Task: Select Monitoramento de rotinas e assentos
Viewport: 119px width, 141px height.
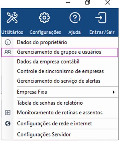Action: point(60,113)
